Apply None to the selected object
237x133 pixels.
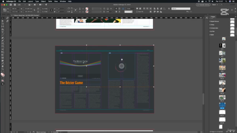3,81
